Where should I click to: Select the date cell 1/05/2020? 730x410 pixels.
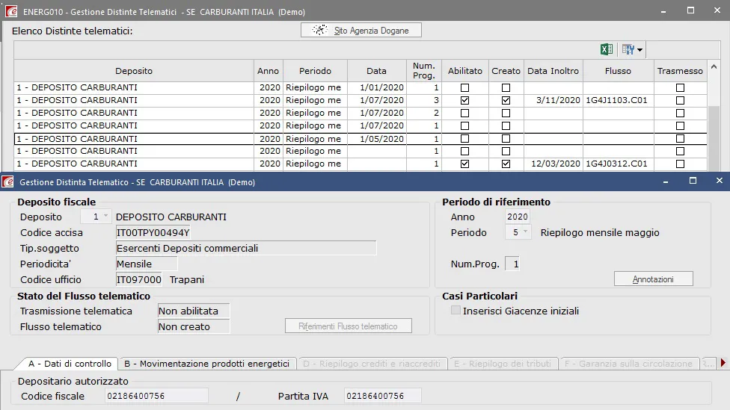coord(377,138)
